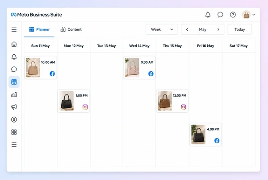The height and width of the screenshot is (180, 268).
Task: Open the beige handbag thumbnail on Sunday
Action: pyautogui.click(x=33, y=68)
